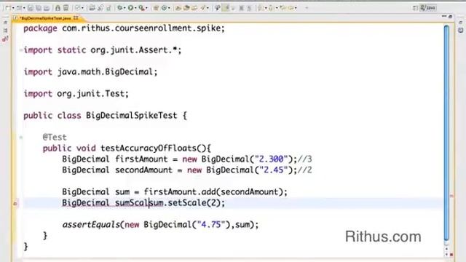Click bottom icon in left trim bar
This screenshot has height=262, width=466.
pyautogui.click(x=5, y=39)
